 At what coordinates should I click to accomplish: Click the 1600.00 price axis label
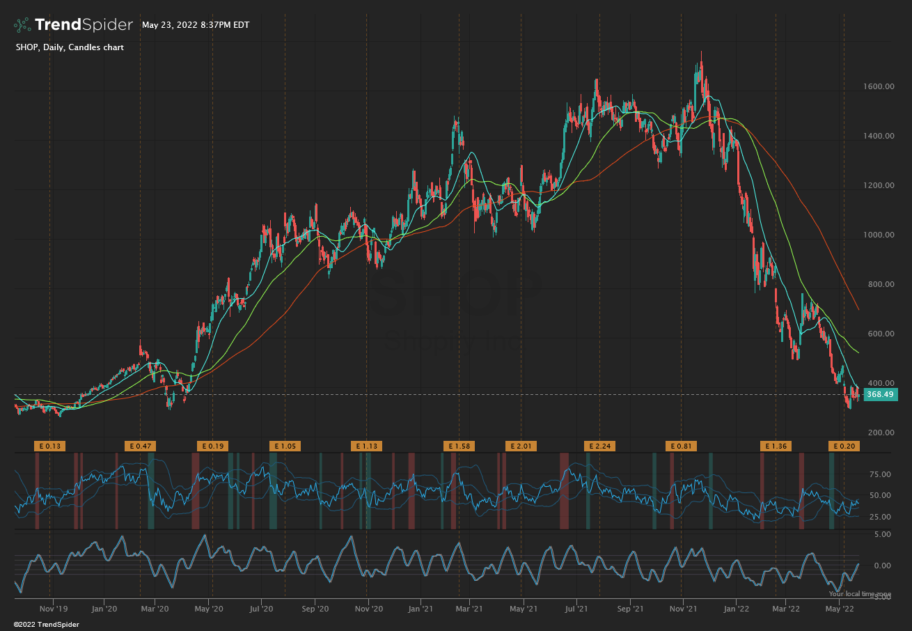click(880, 87)
